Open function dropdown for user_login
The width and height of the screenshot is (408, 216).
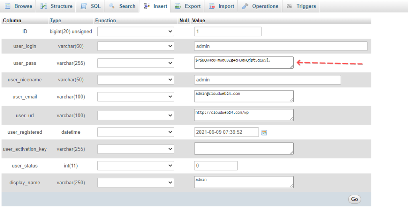click(135, 46)
